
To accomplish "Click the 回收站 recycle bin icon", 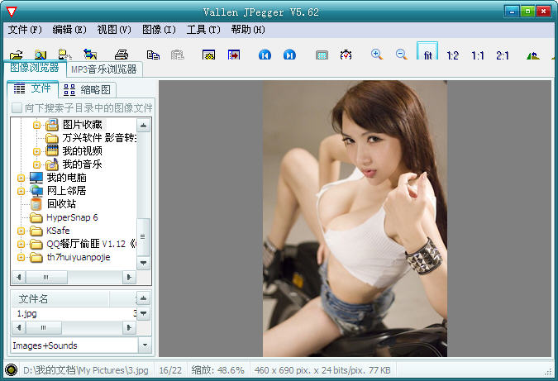I will click(x=36, y=204).
